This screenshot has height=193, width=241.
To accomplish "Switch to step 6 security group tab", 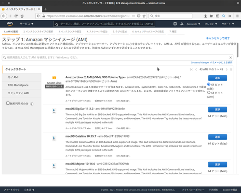I will point(148,32).
